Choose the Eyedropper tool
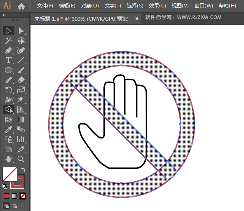The width and height of the screenshot is (244, 211). [x=9, y=129]
